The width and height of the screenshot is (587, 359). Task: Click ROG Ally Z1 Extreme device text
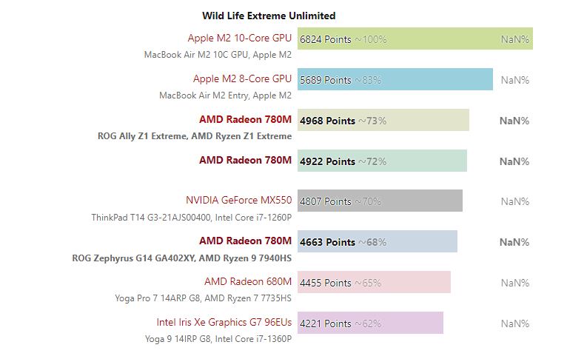[x=142, y=136]
